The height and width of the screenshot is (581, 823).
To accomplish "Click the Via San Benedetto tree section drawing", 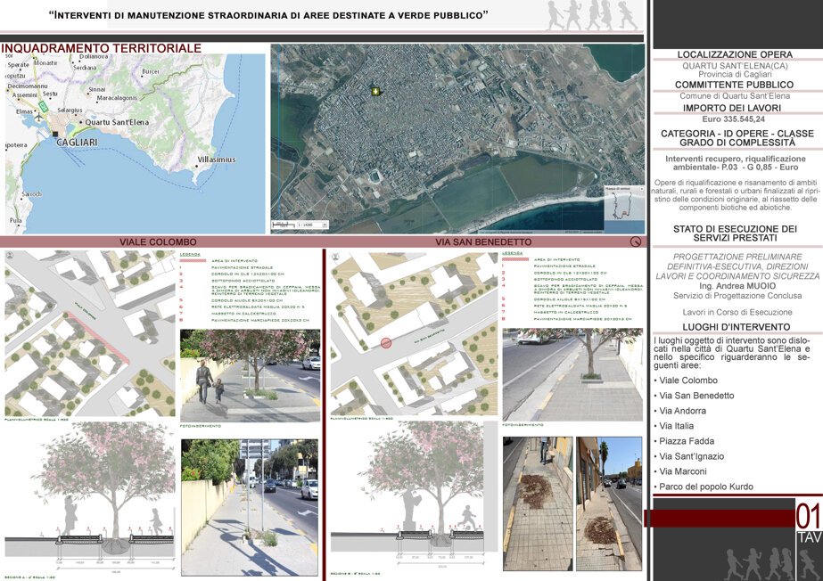I will click(414, 496).
